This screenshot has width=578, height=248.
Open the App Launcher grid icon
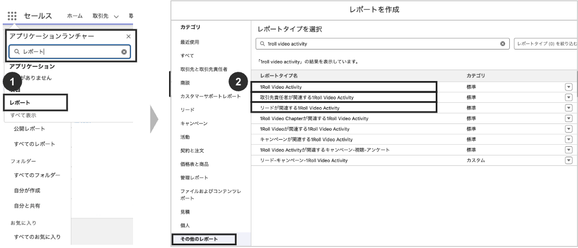click(x=12, y=16)
